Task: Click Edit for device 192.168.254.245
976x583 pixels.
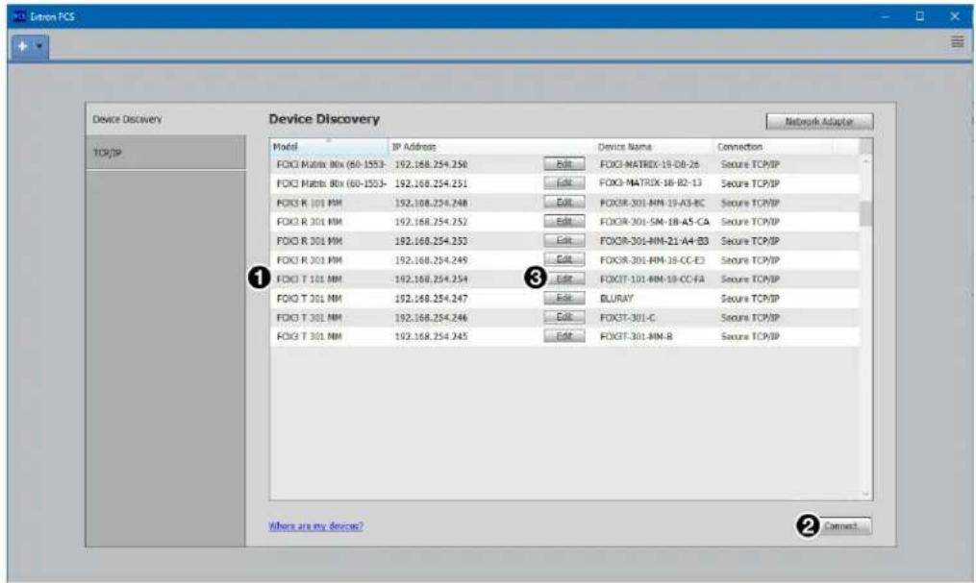Action: click(x=563, y=336)
